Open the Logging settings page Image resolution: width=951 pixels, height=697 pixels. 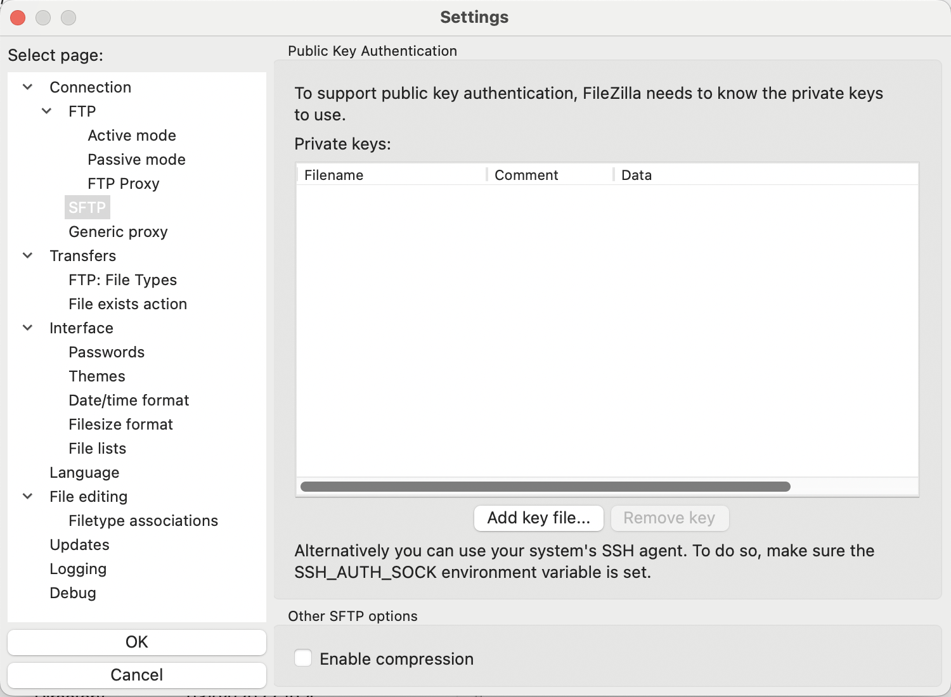click(x=78, y=569)
